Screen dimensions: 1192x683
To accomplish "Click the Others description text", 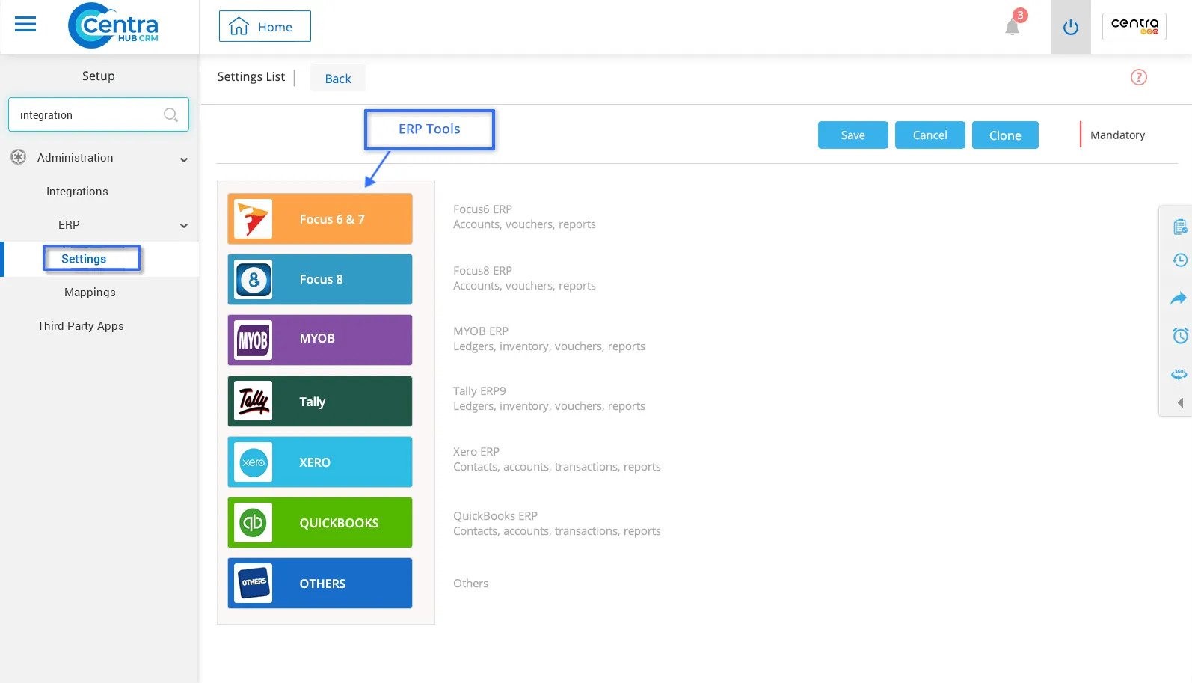I will point(470,584).
